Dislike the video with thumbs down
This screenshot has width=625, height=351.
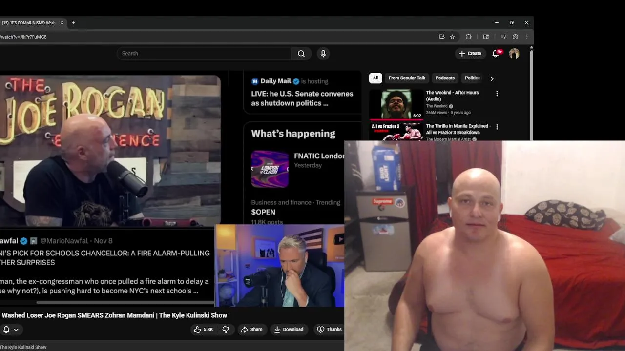click(x=226, y=330)
